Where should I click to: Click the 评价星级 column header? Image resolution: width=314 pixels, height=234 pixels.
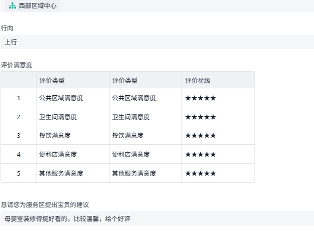pyautogui.click(x=198, y=80)
